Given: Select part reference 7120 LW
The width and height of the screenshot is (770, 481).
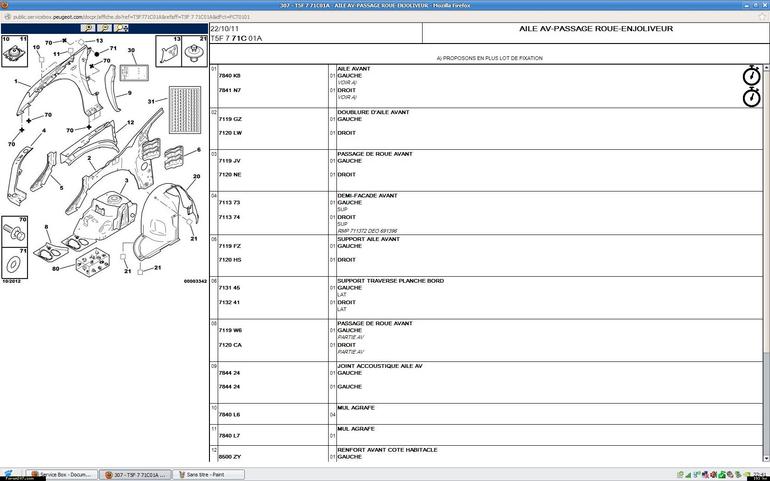Looking at the screenshot, I should (x=230, y=133).
